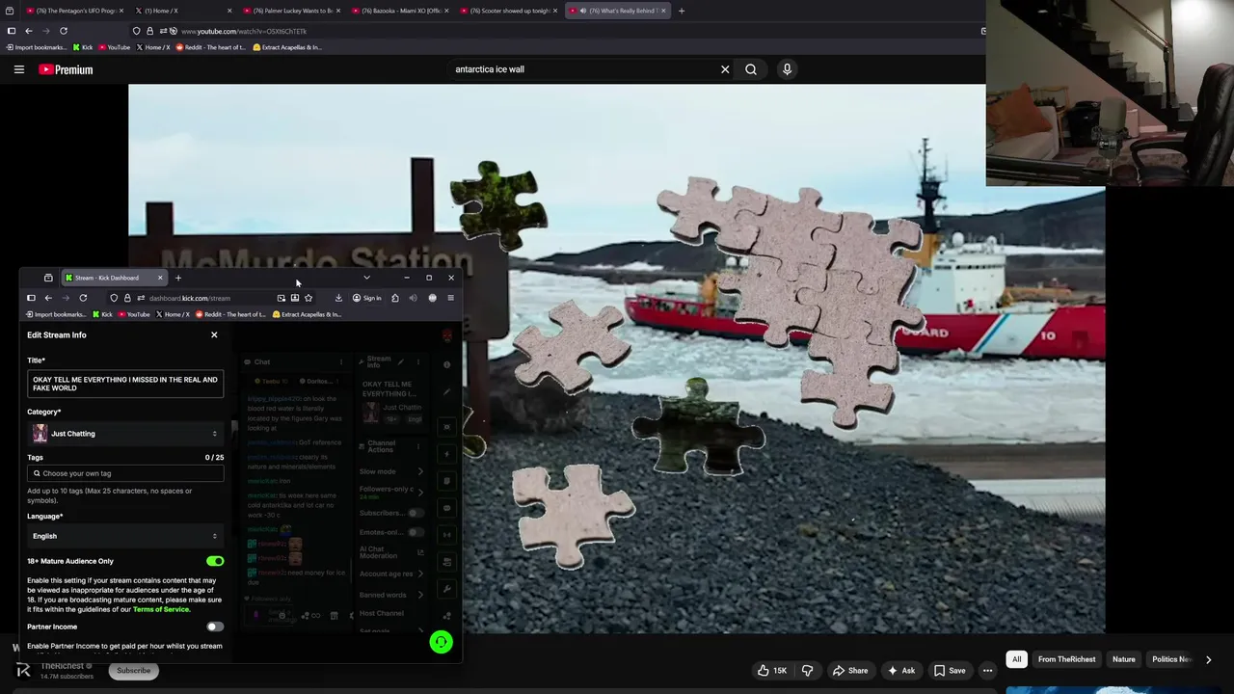Subscribe to TheRichest channel

133,671
